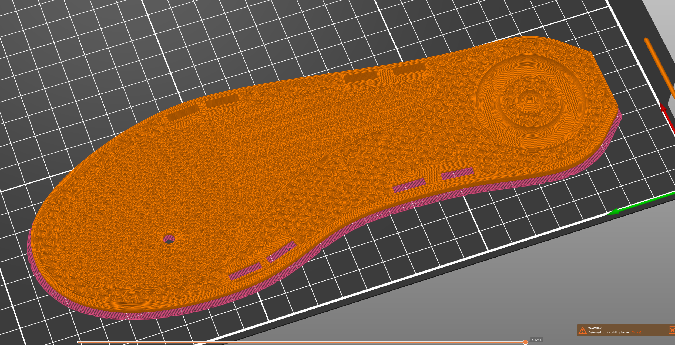
Task: Click the small round hole in the sole
Action: pos(169,238)
